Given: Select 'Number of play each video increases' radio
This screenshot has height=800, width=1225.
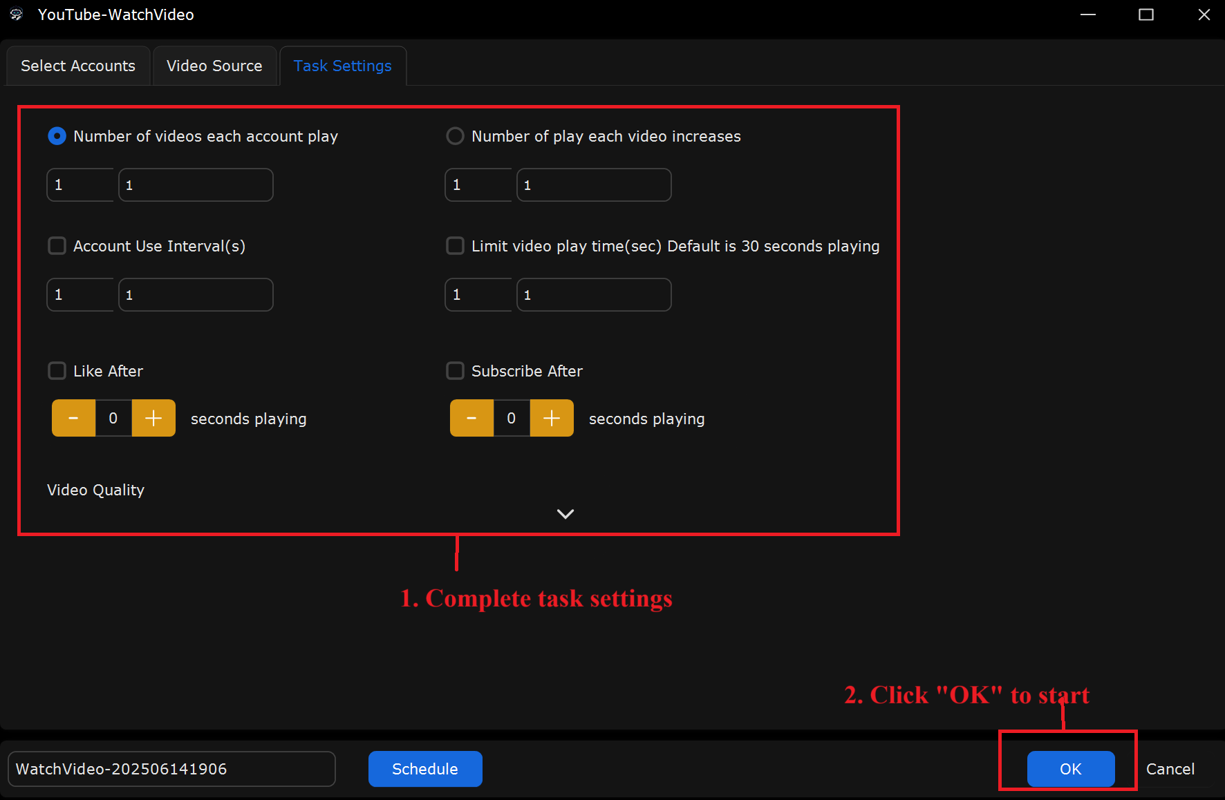Looking at the screenshot, I should tap(455, 136).
